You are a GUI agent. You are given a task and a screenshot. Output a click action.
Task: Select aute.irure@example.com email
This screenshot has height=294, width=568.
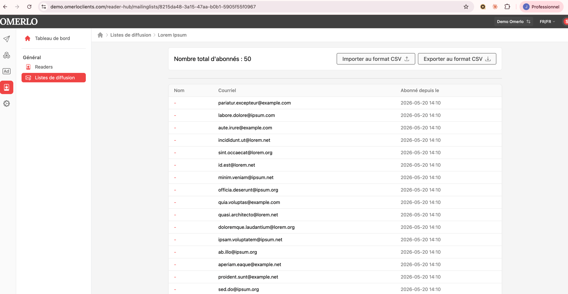(245, 128)
